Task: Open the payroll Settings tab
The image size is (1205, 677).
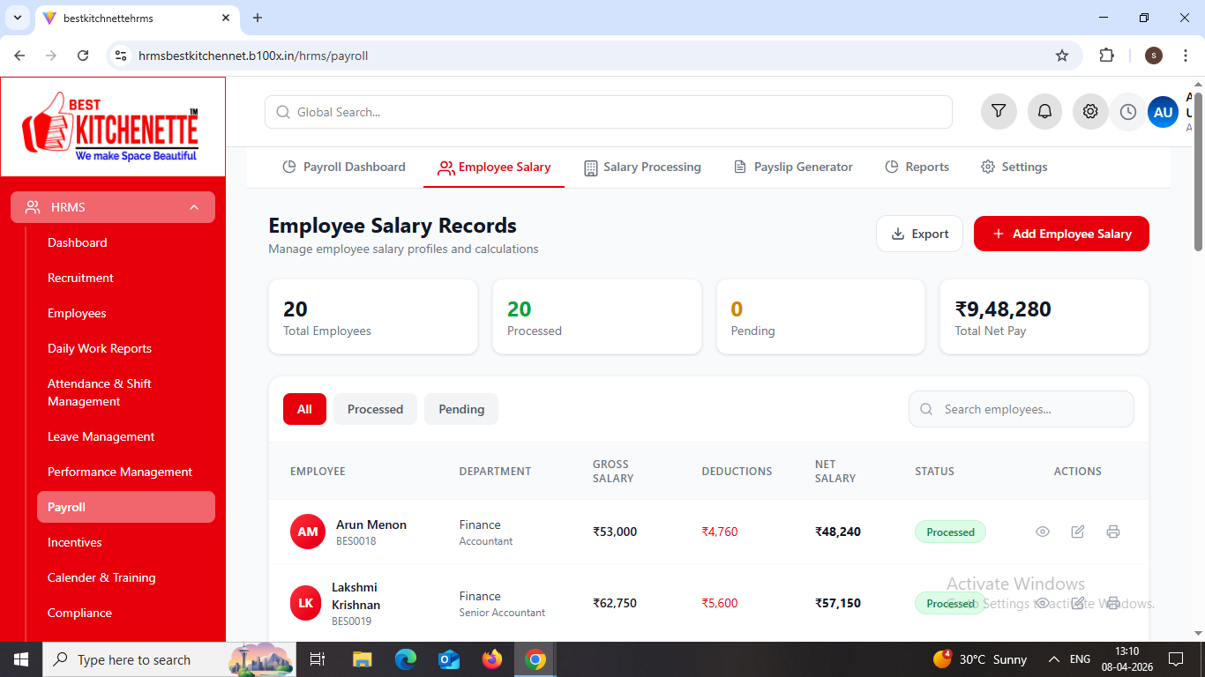Action: coord(1014,167)
